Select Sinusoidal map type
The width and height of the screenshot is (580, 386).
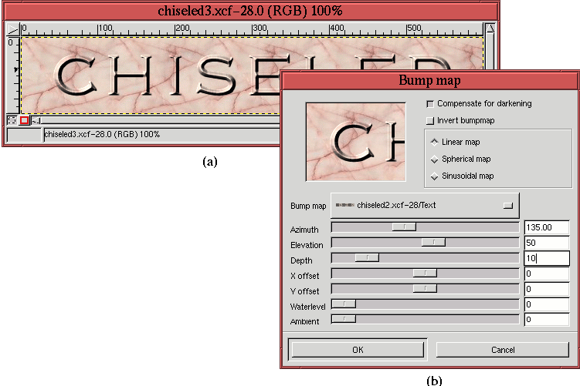point(434,176)
